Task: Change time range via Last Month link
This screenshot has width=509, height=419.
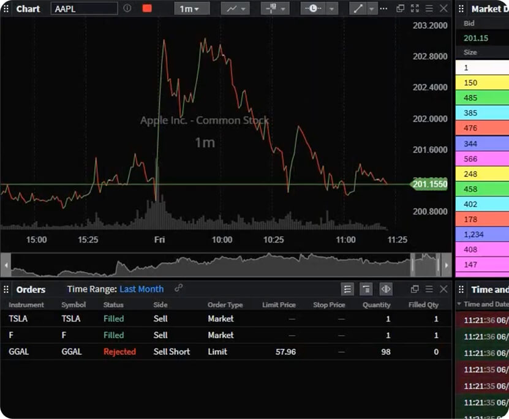Action: coord(142,289)
